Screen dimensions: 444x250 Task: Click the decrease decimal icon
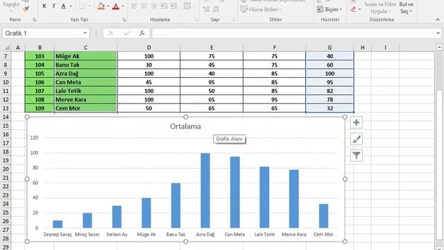(x=216, y=9)
